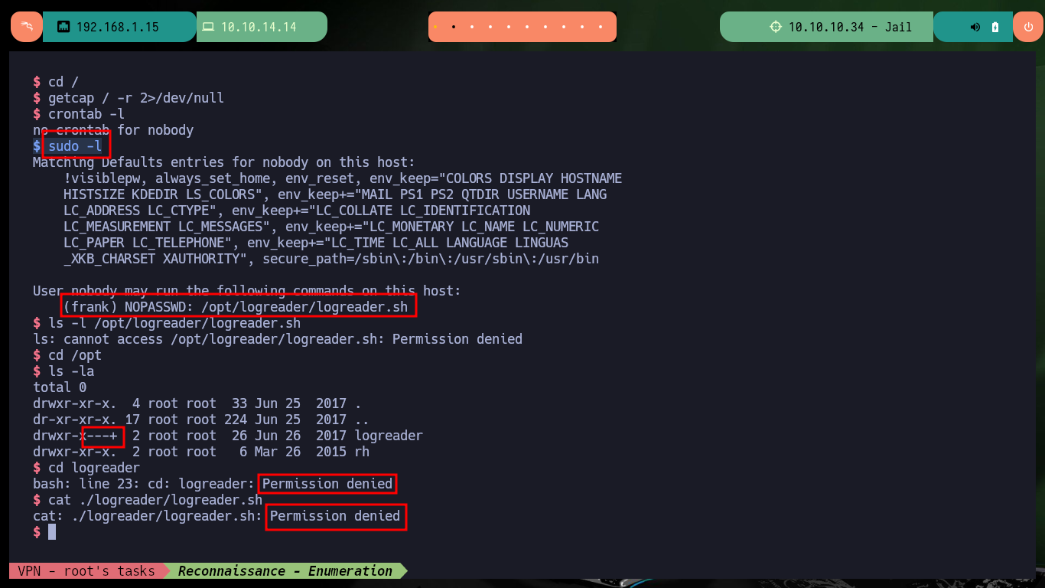
Task: Click the "LC_MEASUREMENT LC_MESSAGES" line
Action: click(331, 227)
